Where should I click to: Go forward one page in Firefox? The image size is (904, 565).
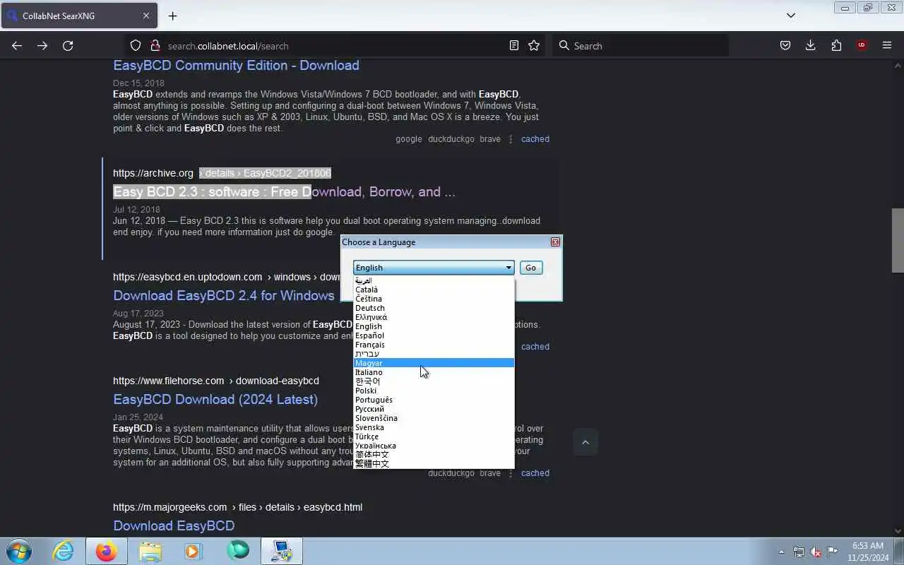pos(42,45)
